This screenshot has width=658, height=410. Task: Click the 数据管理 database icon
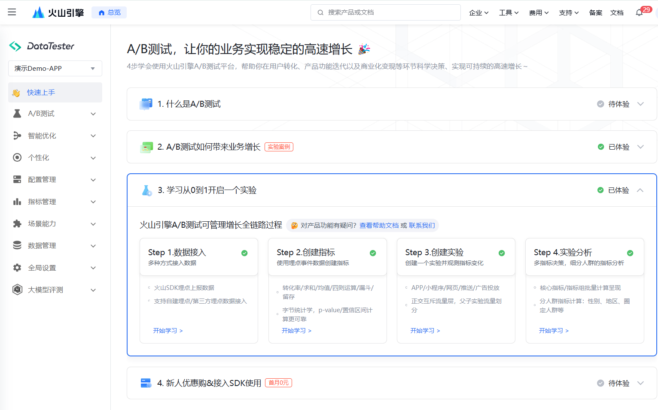(x=17, y=245)
